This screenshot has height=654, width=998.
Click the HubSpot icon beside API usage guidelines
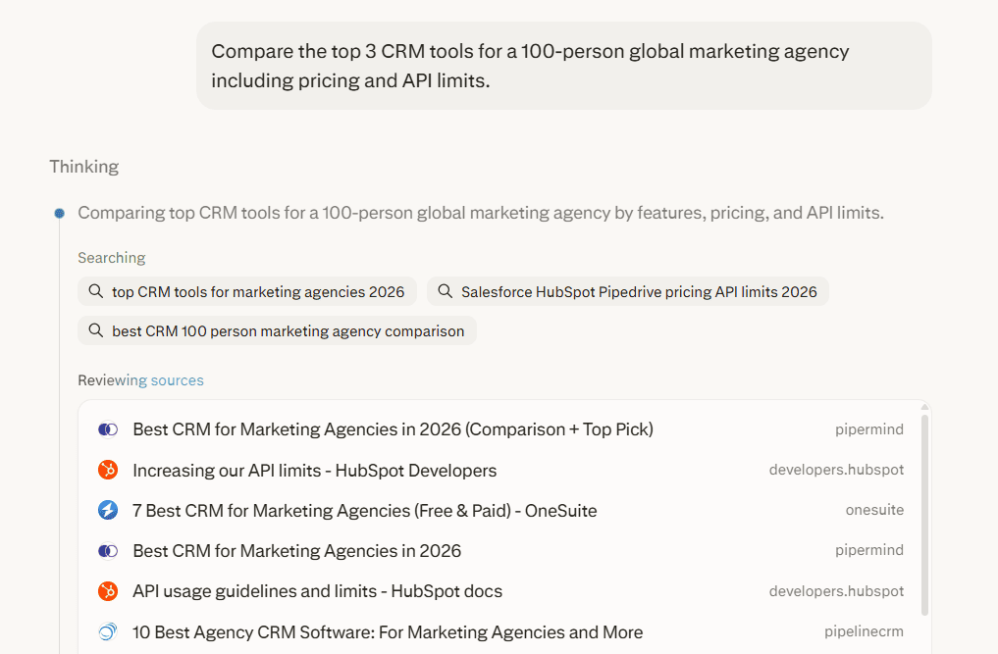108,592
